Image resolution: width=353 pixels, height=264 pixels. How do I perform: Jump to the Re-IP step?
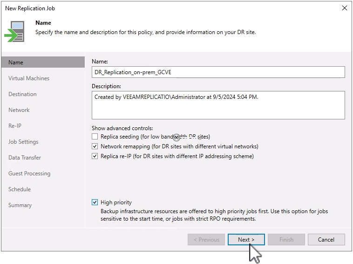pos(15,126)
